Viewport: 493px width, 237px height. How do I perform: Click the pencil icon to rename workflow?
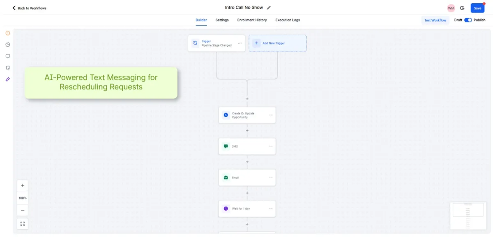[269, 8]
